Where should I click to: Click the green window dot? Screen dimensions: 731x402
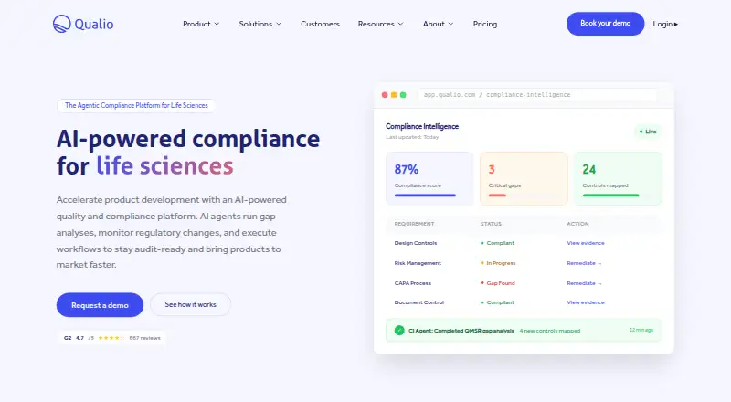(x=403, y=95)
